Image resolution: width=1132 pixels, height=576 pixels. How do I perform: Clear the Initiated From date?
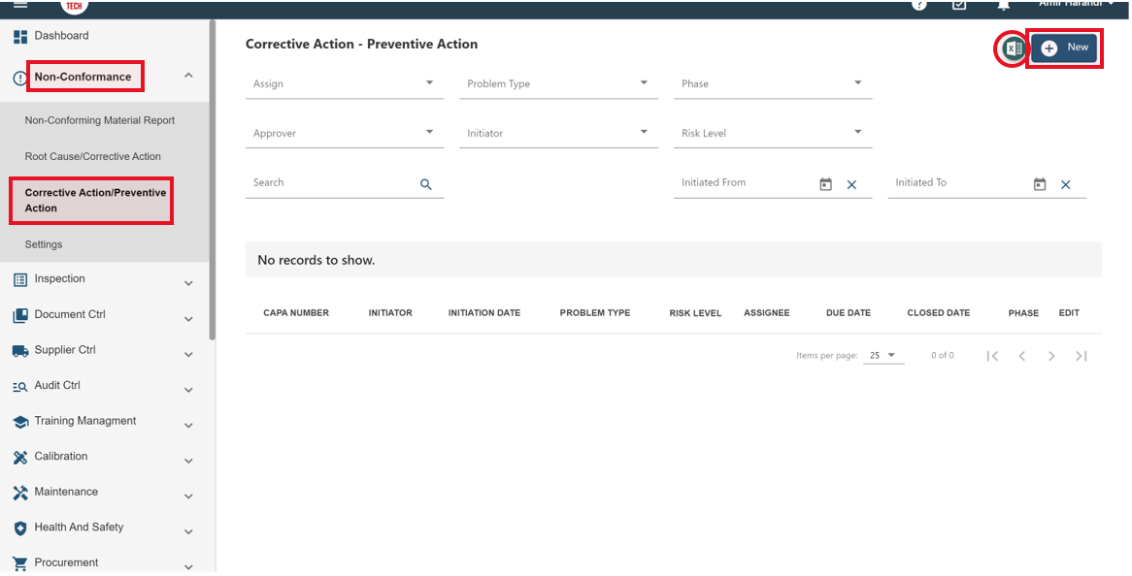coord(851,184)
